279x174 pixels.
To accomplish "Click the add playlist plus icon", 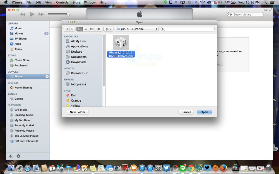I will coord(11,156).
